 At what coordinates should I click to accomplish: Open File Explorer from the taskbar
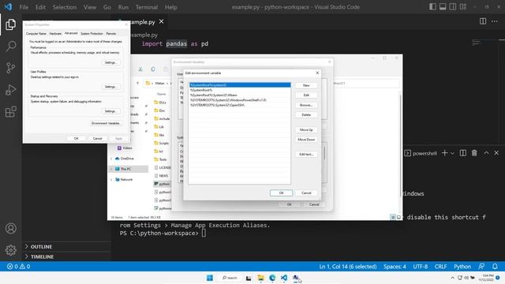(x=260, y=278)
